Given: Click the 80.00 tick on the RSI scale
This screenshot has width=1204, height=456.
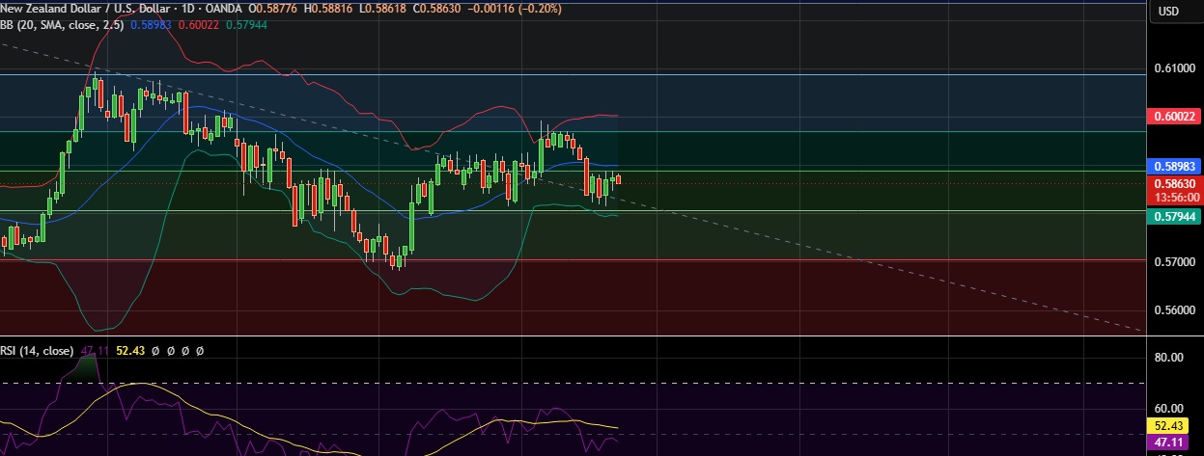Looking at the screenshot, I should point(1168,358).
